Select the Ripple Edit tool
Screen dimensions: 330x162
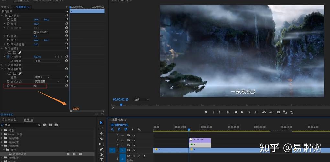pyautogui.click(x=101, y=133)
